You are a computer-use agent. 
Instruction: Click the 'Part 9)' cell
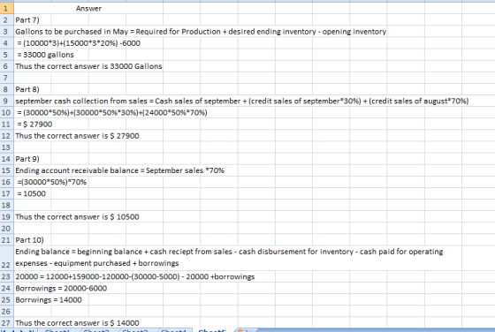click(x=27, y=159)
